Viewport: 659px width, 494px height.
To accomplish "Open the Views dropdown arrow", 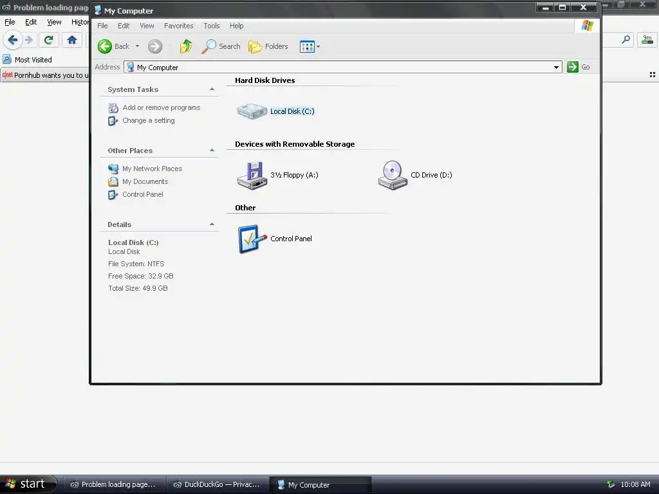I will coord(318,46).
